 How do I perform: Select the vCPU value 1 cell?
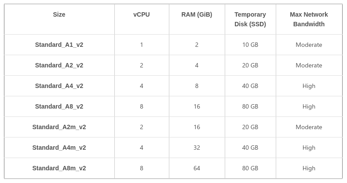point(142,45)
